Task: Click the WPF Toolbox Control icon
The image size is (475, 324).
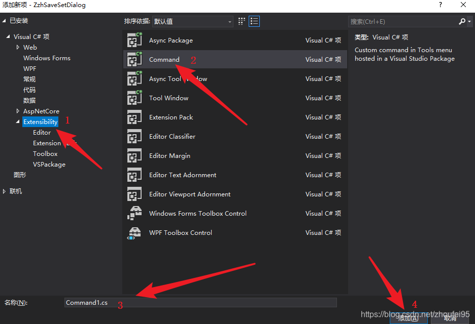Action: coord(134,233)
